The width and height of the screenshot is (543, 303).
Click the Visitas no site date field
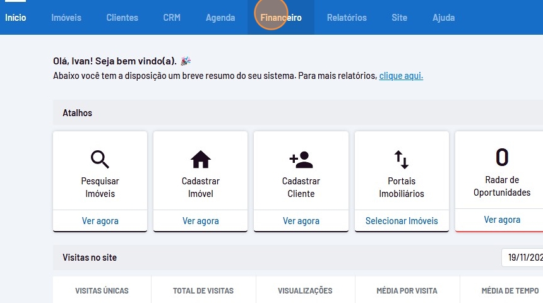click(x=523, y=258)
